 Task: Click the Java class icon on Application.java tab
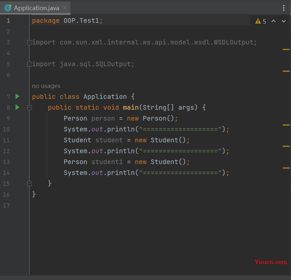[x=8, y=8]
